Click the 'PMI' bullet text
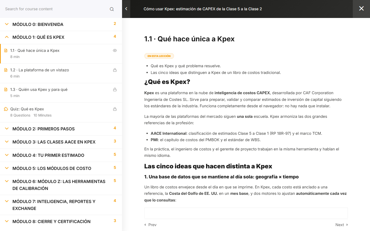The image size is (370, 231). coord(154,140)
